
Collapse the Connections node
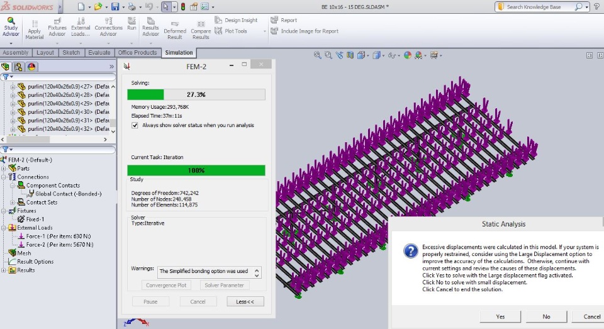point(4,177)
